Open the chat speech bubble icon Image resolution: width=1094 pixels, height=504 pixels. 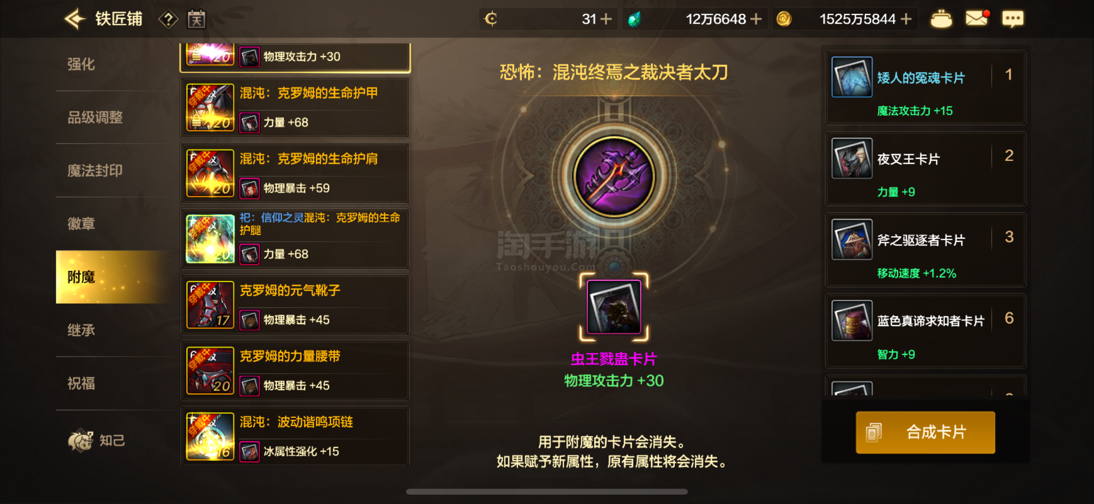click(x=1013, y=19)
